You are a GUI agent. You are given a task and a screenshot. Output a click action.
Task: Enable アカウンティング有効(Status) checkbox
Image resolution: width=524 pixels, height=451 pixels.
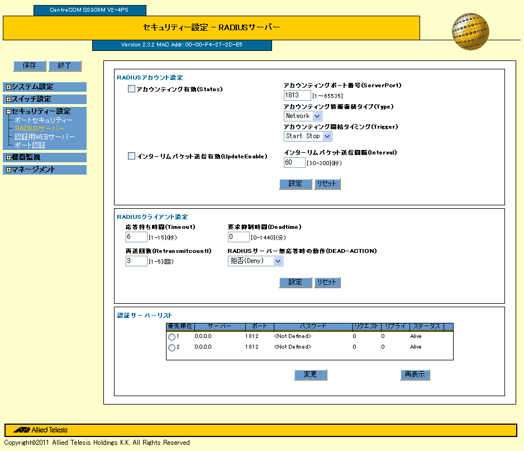pyautogui.click(x=131, y=89)
